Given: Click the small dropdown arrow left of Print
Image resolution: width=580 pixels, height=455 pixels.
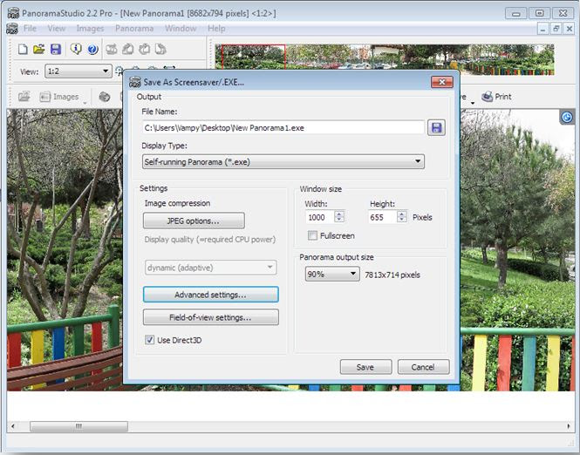Looking at the screenshot, I should point(473,103).
